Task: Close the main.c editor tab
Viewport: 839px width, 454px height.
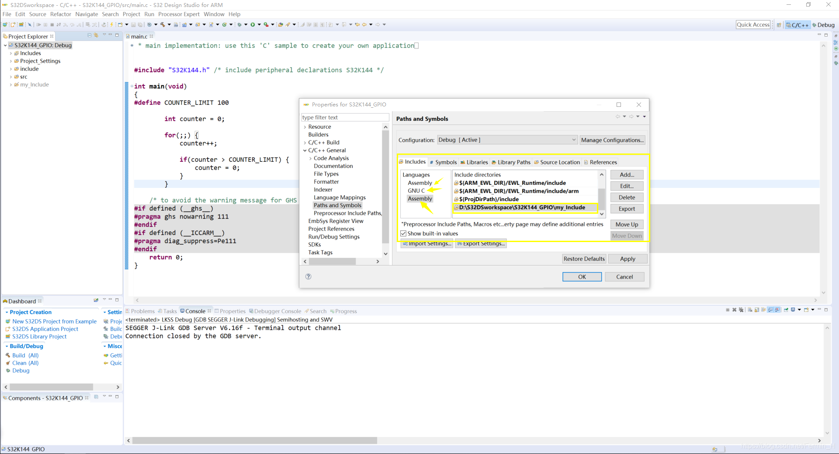Action: [x=152, y=36]
